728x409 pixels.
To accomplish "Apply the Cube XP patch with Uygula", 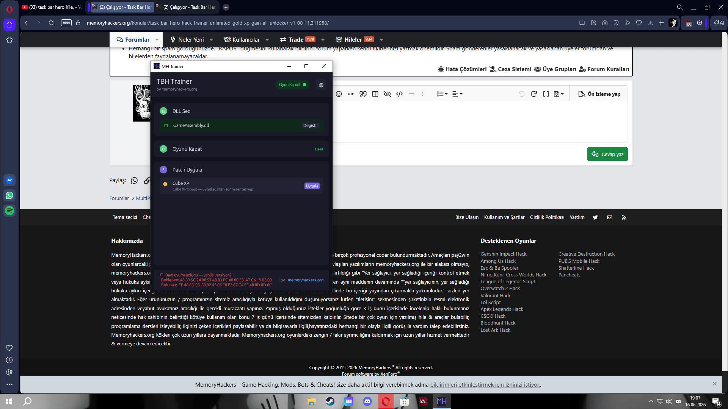I will coord(312,186).
